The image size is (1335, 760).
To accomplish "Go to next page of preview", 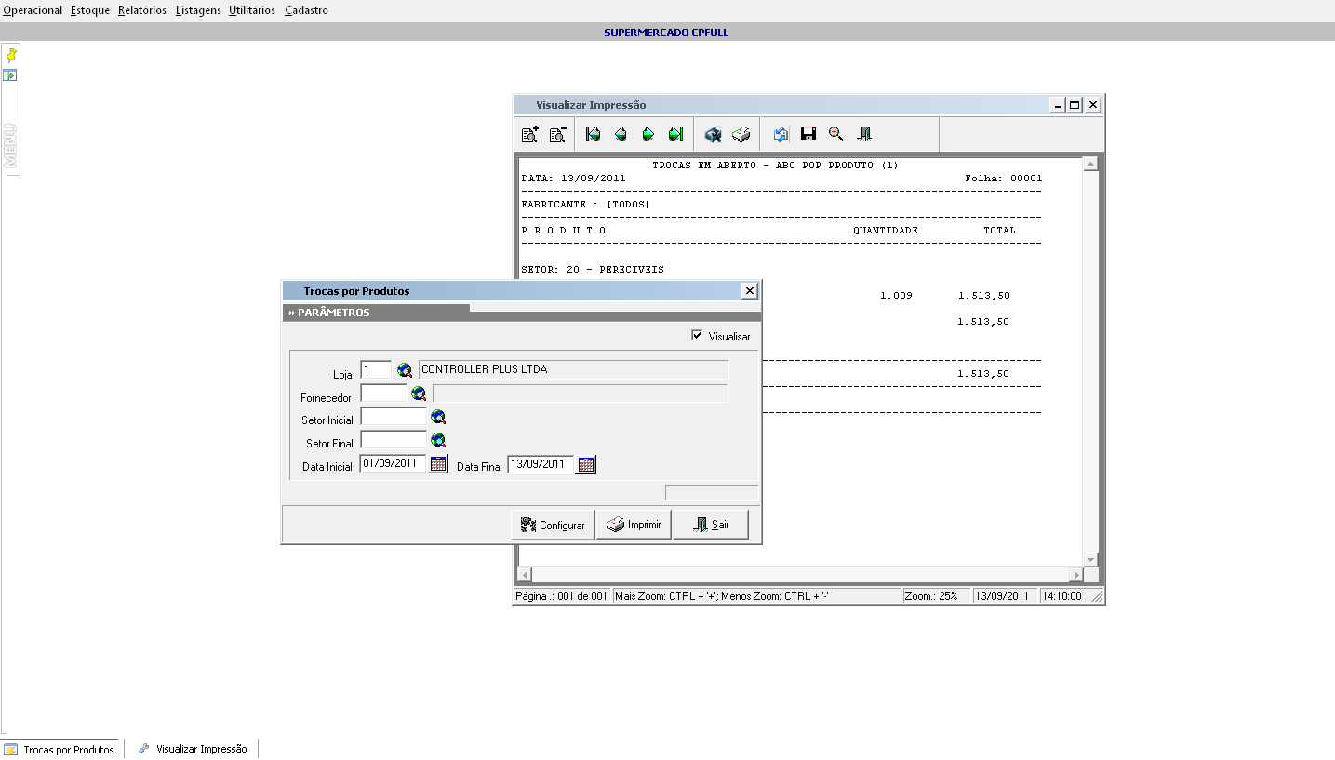I will coord(648,135).
